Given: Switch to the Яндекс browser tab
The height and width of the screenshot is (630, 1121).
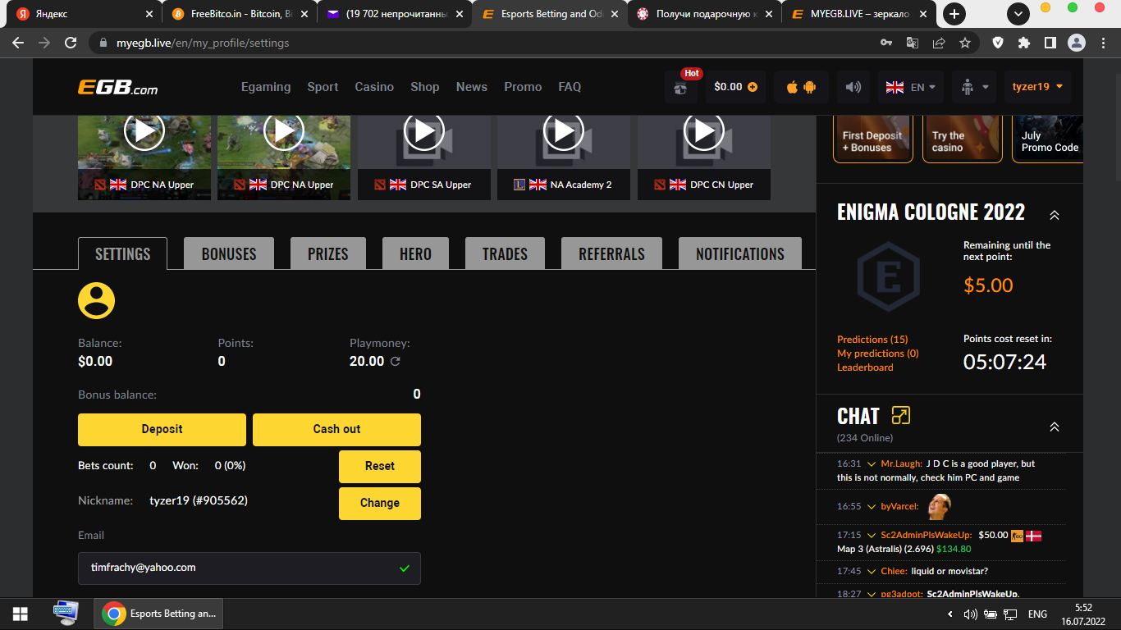Looking at the screenshot, I should pos(85,14).
